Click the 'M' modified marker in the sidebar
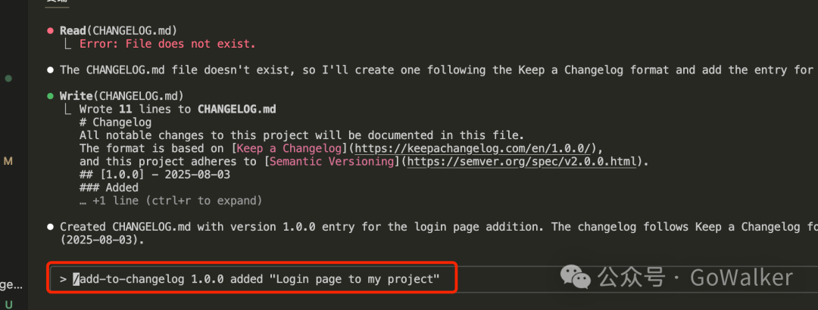This screenshot has width=818, height=310. click(x=8, y=162)
